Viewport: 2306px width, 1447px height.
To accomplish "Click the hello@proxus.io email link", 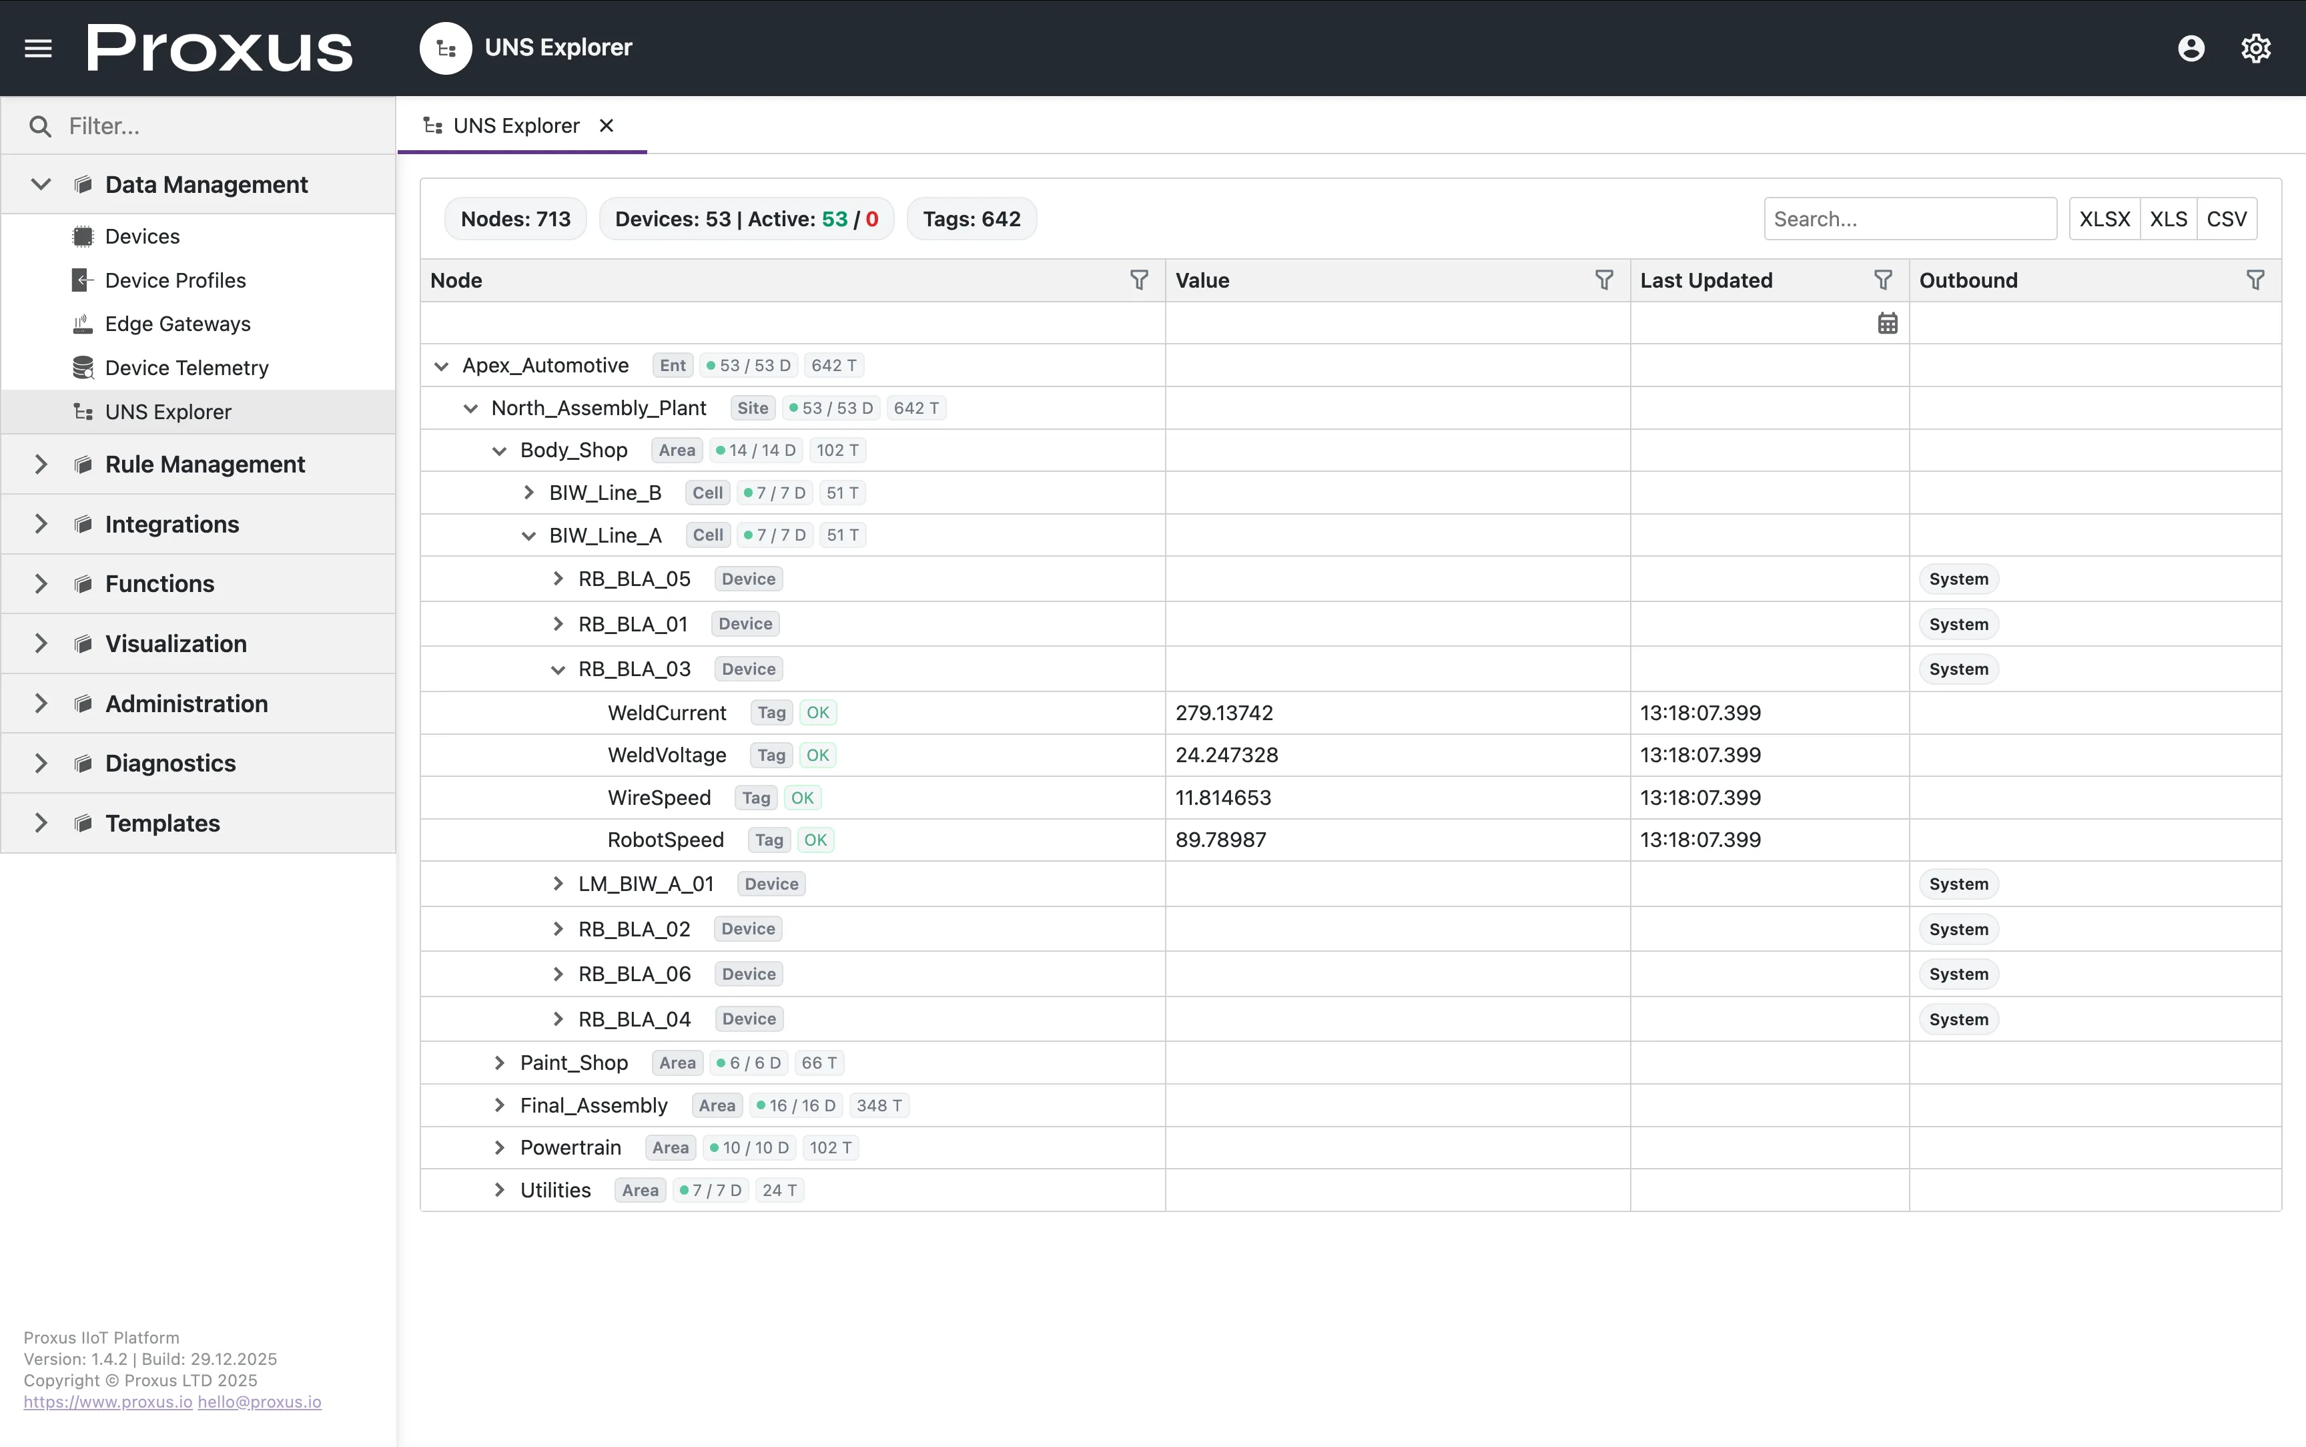I will pos(259,1401).
